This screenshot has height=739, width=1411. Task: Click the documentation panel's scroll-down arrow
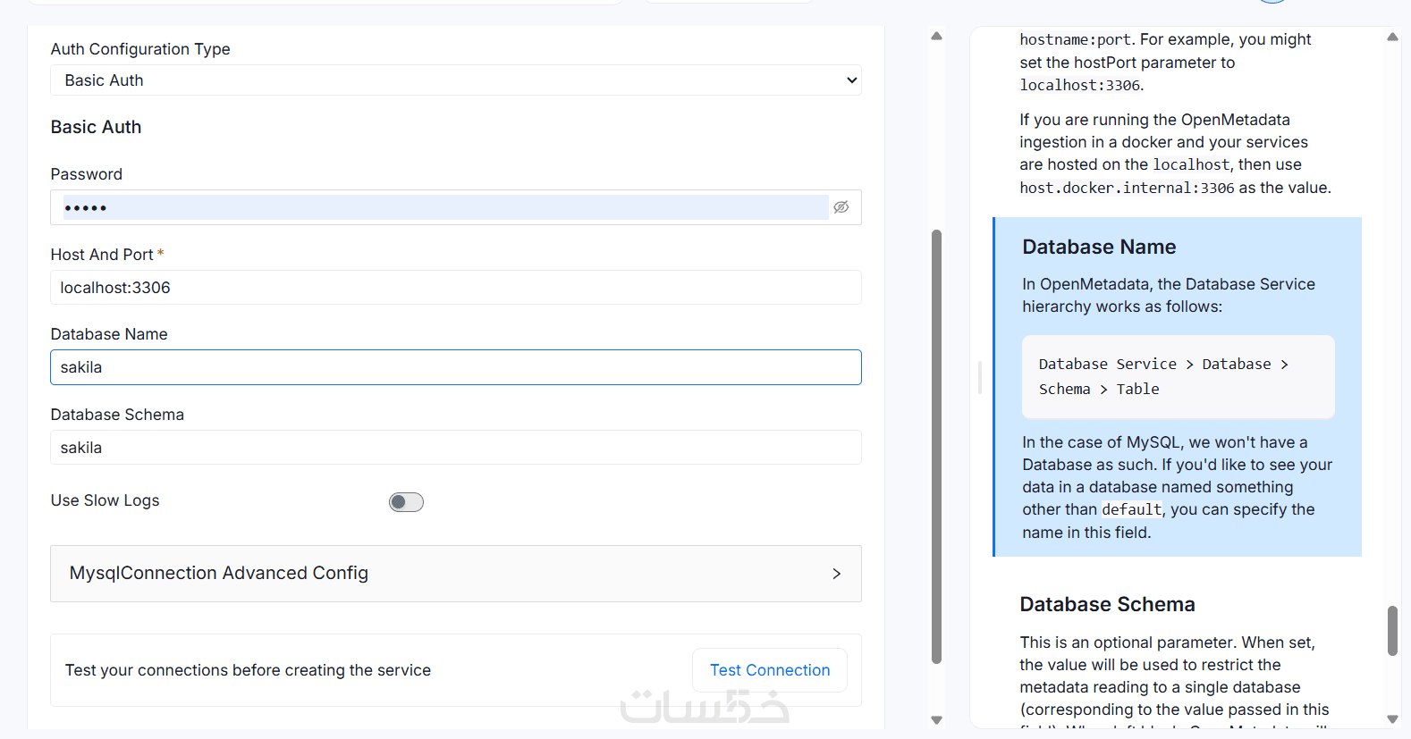1392,718
